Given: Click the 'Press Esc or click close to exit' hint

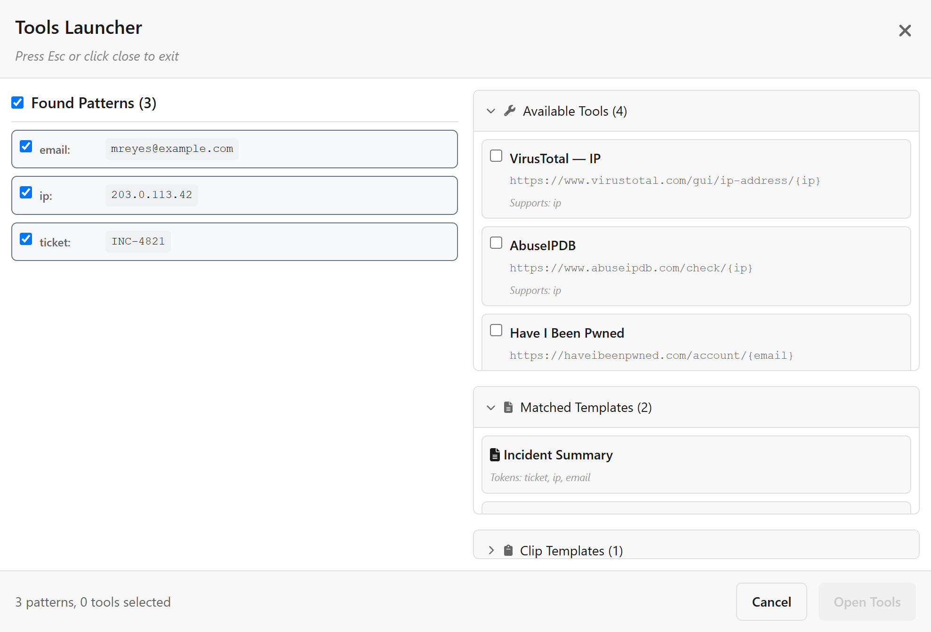Looking at the screenshot, I should (x=97, y=56).
